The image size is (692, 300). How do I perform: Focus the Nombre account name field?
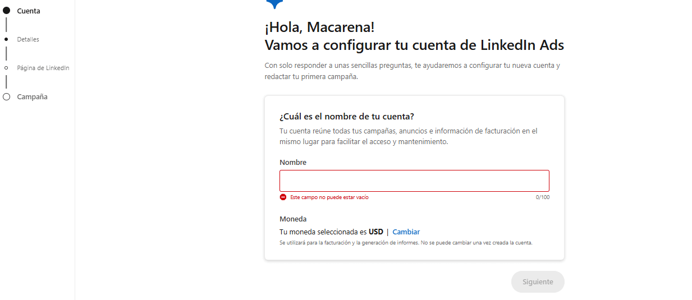click(x=414, y=181)
